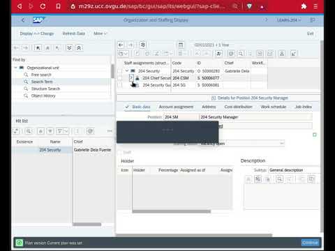Open the date and preview period calendar
335x251 pixels.
point(181,45)
